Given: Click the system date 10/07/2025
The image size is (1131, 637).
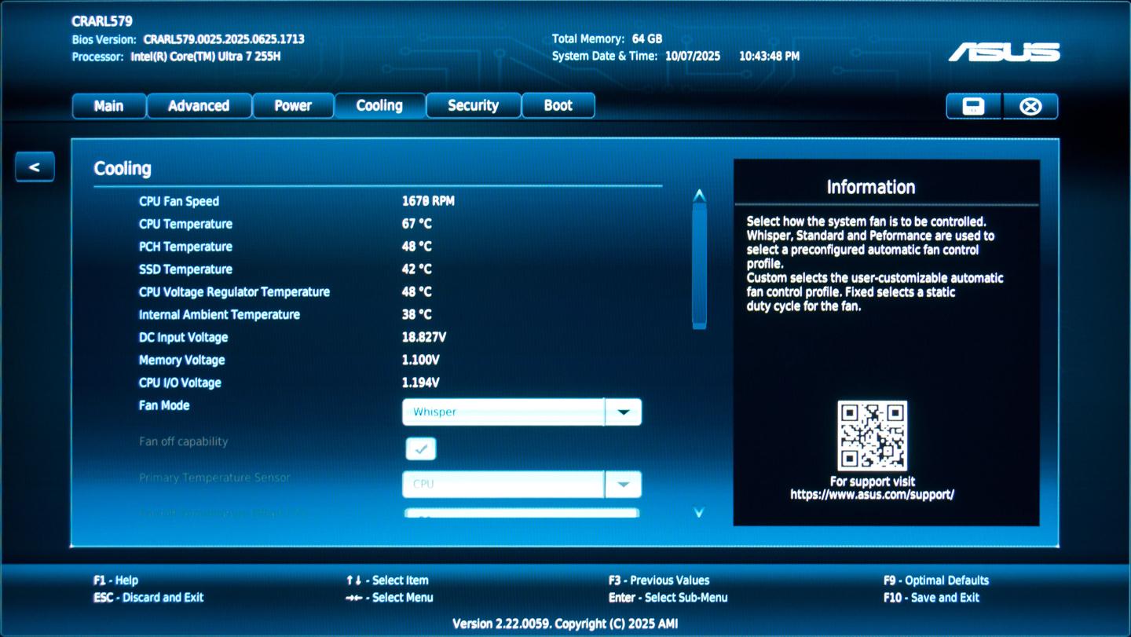Looking at the screenshot, I should 693,57.
